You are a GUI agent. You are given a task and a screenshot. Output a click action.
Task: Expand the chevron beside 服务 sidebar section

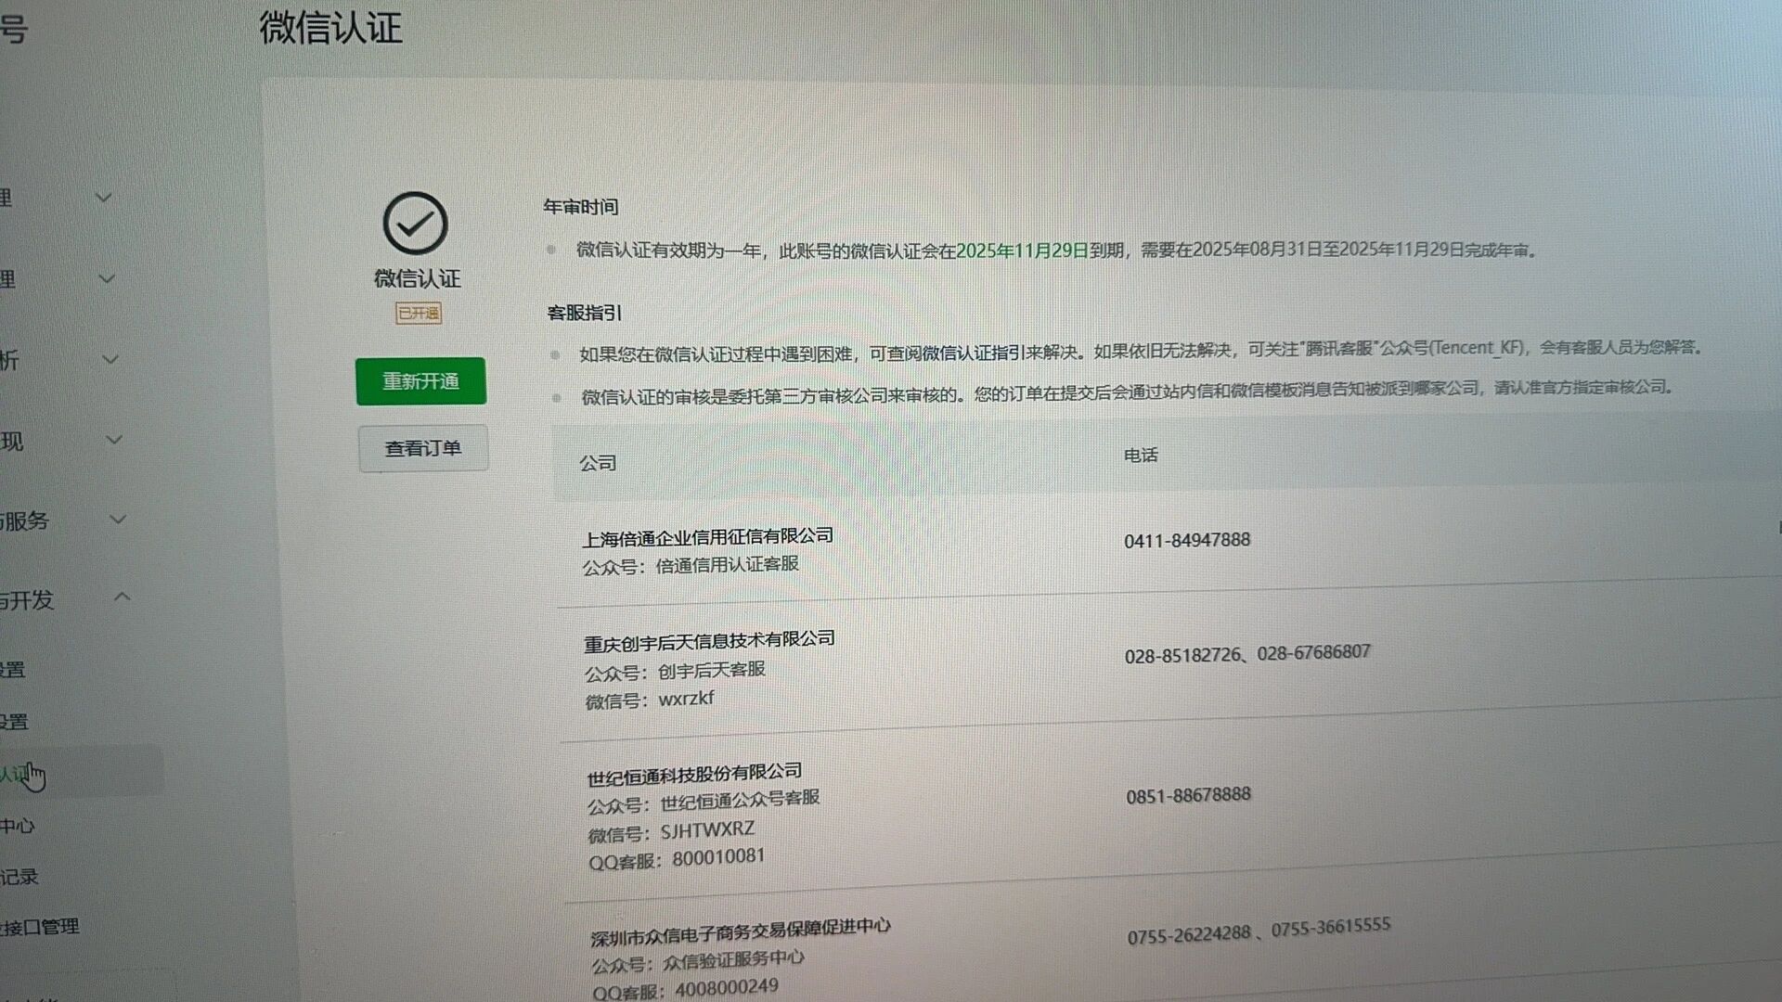117,520
